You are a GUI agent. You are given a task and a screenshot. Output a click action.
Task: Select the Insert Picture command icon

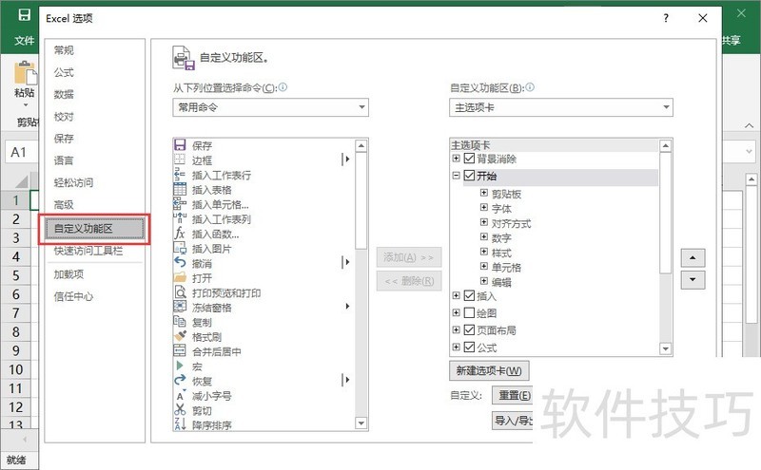pos(180,248)
